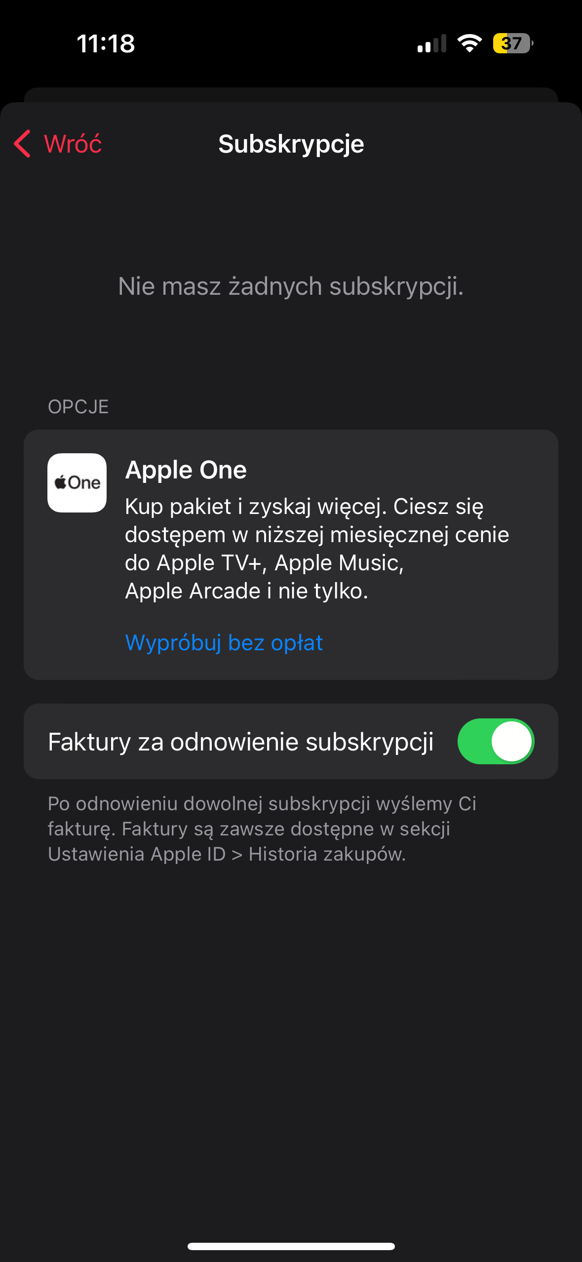
Task: Tap the Apple One app icon
Action: 77,482
